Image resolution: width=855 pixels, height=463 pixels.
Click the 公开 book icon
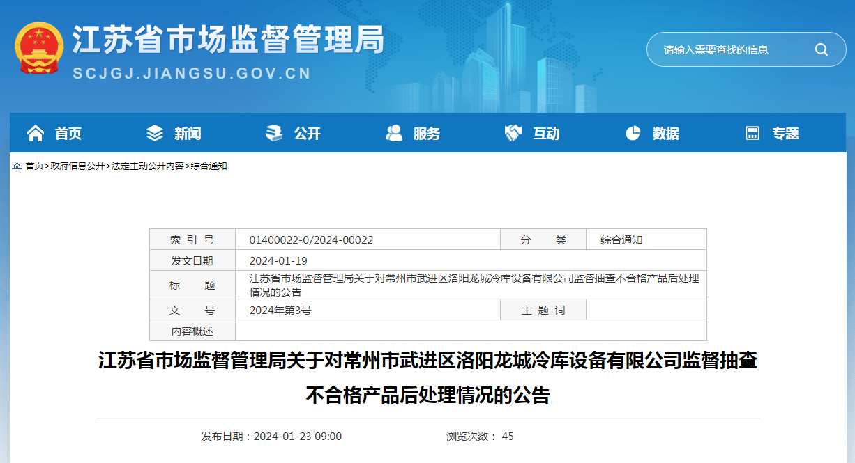pos(274,133)
